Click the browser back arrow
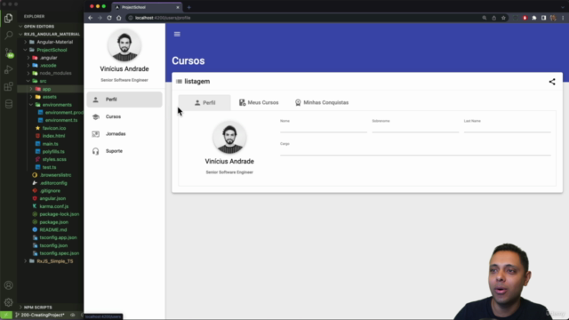This screenshot has height=320, width=569. tap(91, 18)
